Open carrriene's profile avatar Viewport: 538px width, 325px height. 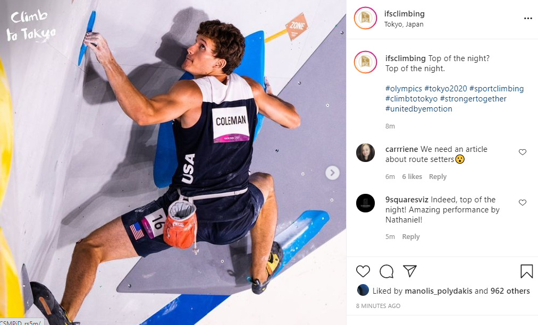[x=365, y=153]
